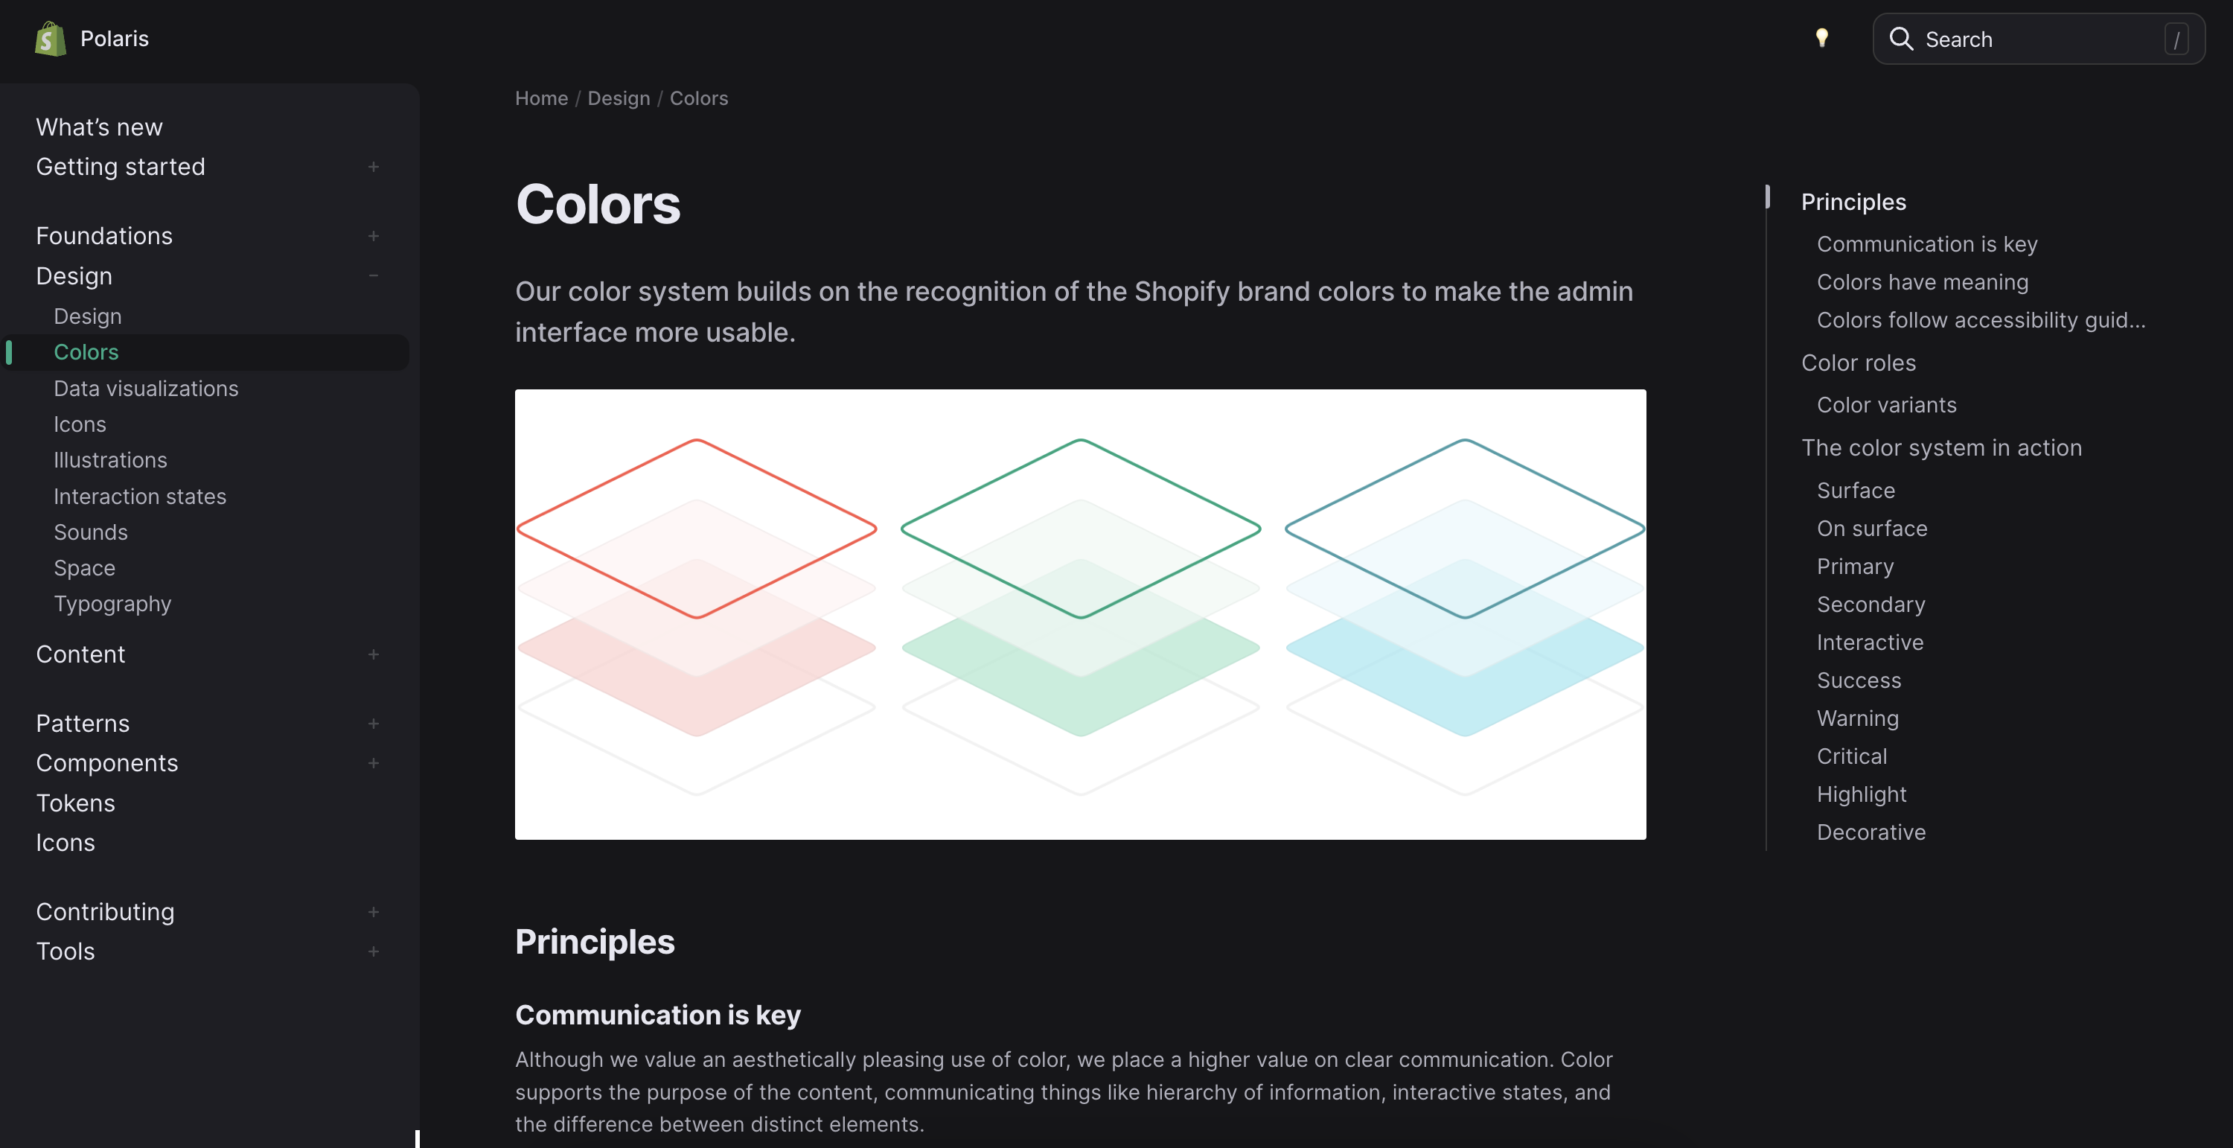Click the magnifier search icon
Viewport: 2233px width, 1148px height.
(x=1900, y=39)
